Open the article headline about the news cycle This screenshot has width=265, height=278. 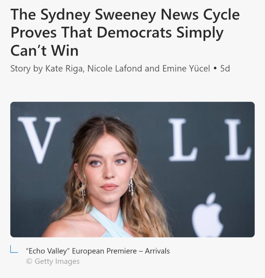coord(125,33)
